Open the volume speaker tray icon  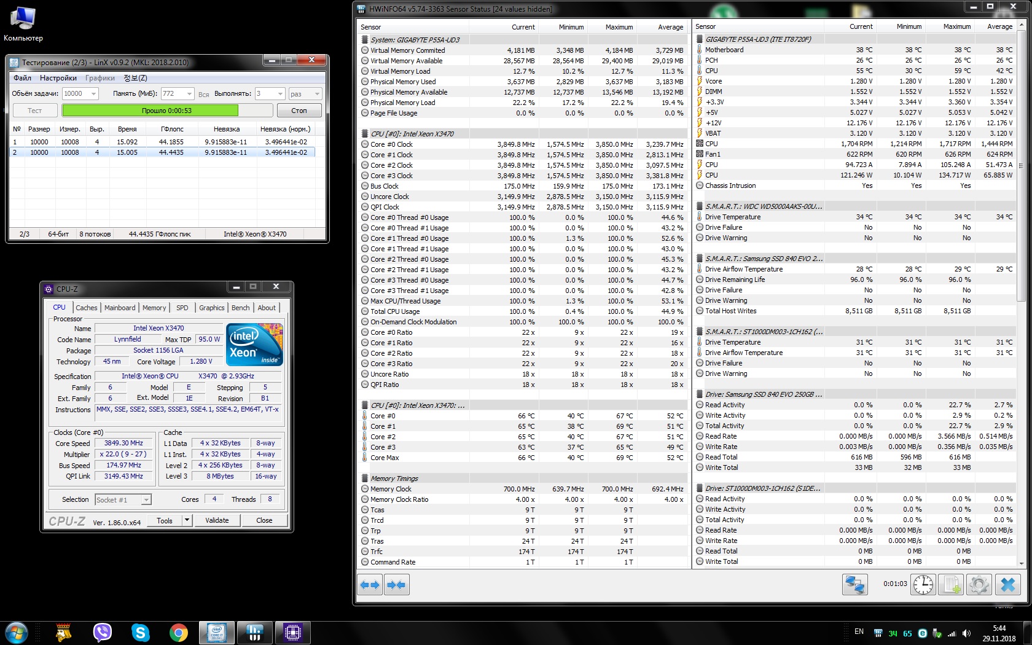click(x=966, y=633)
